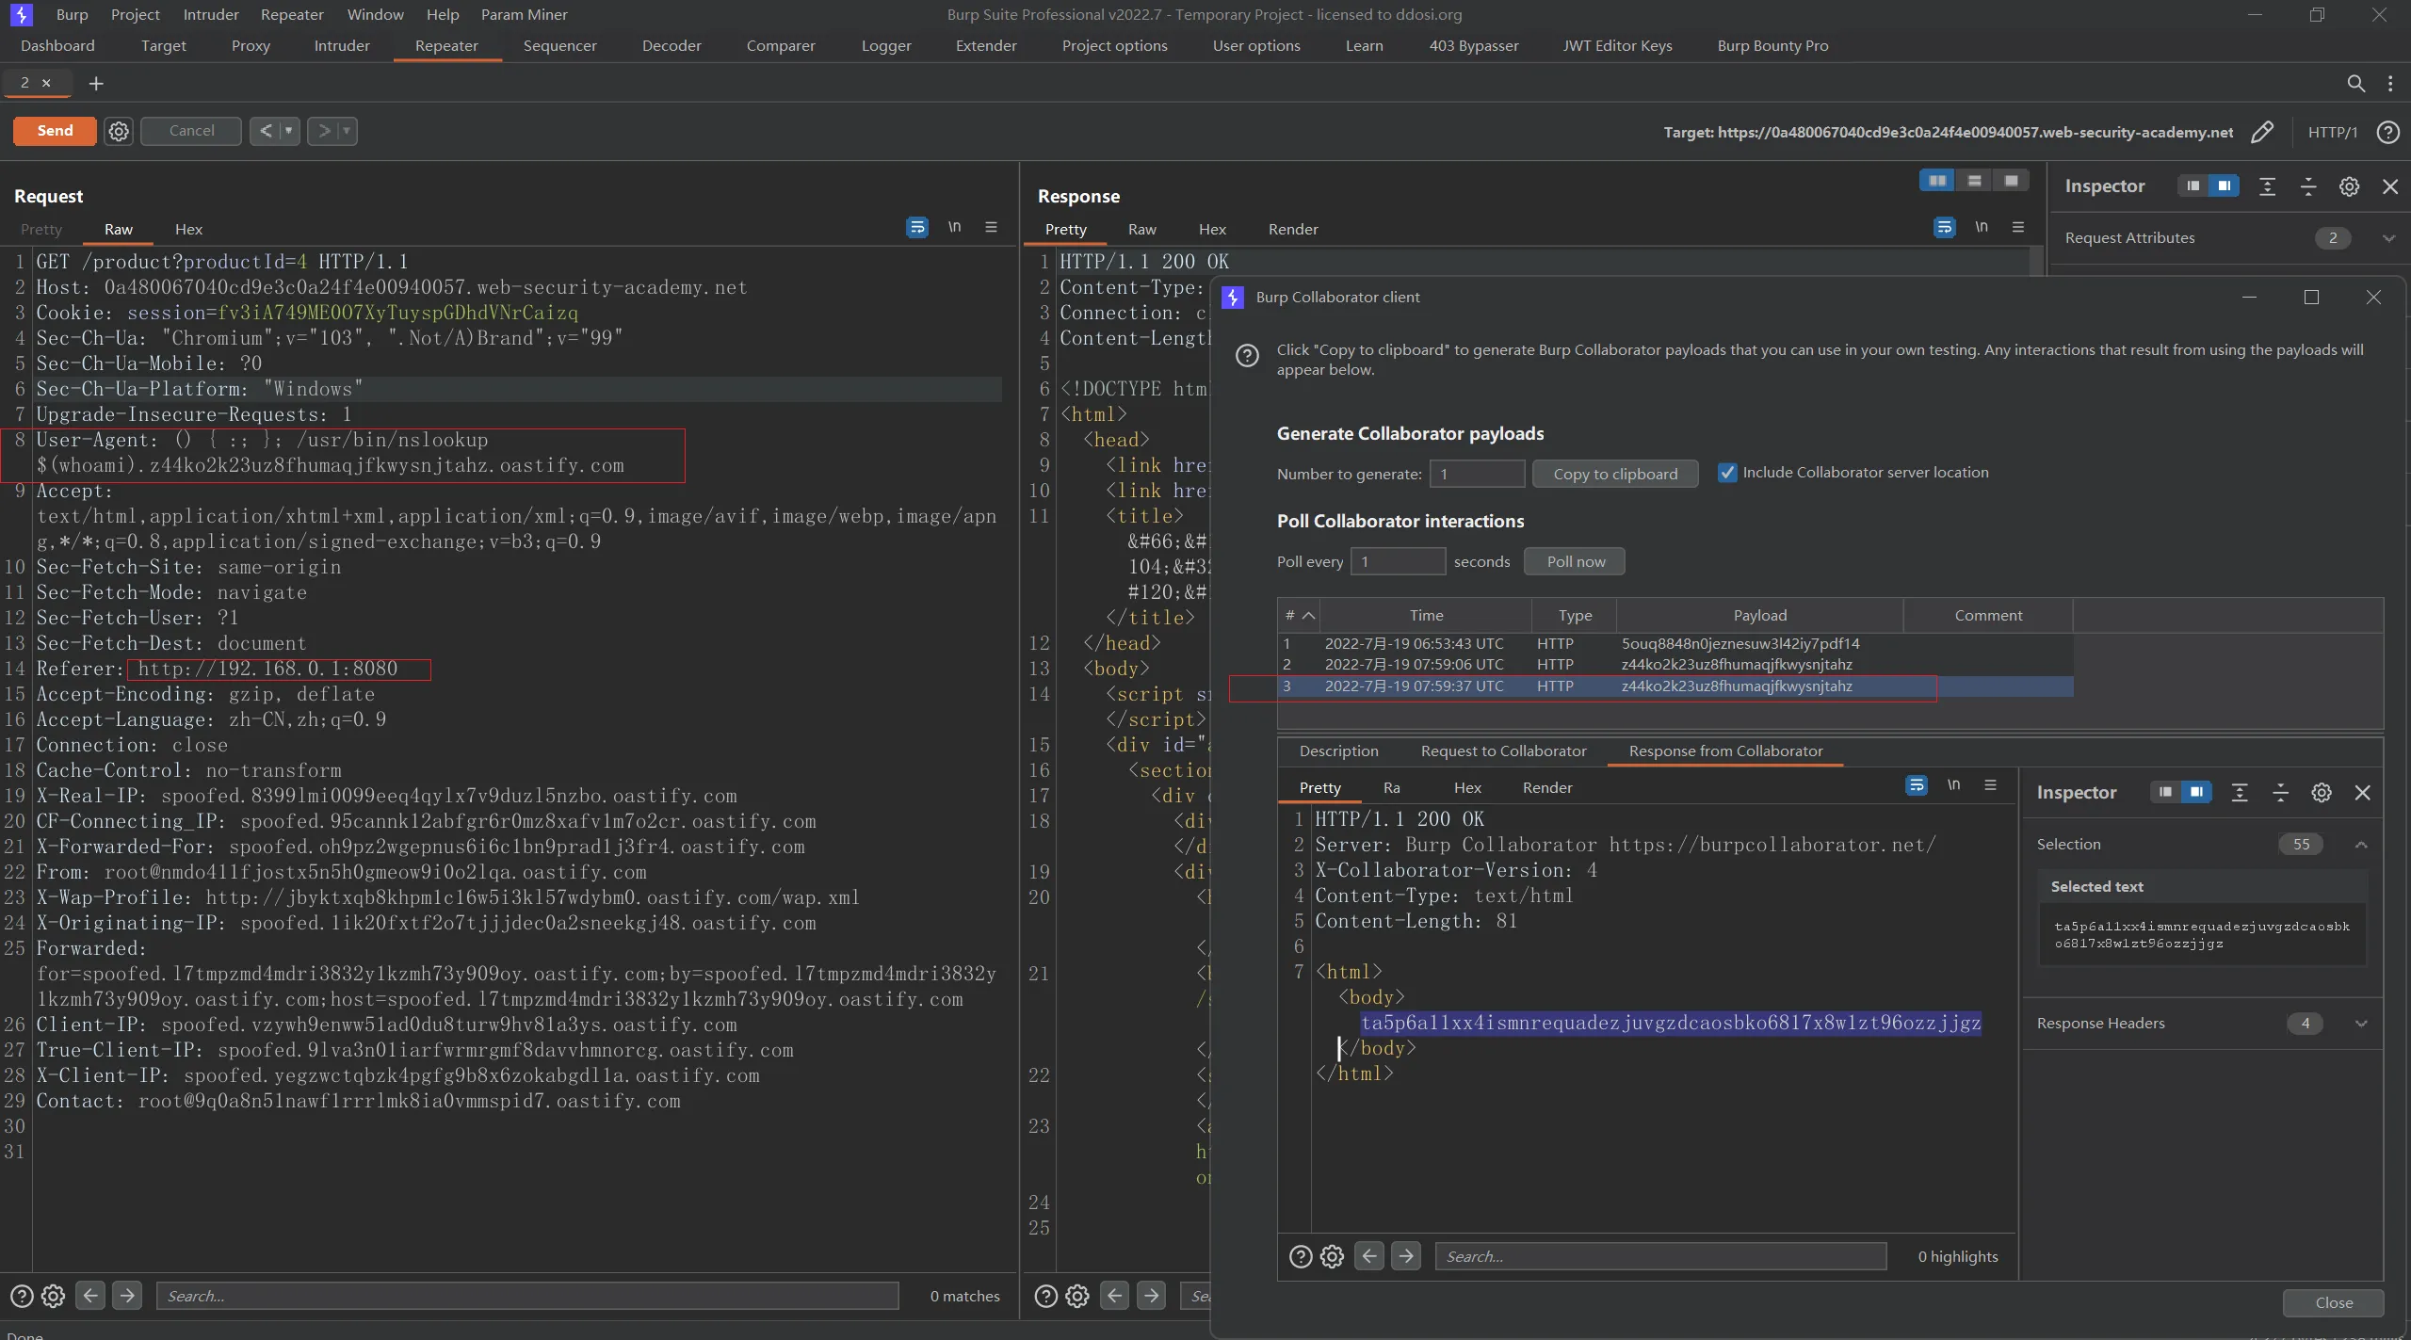
Task: Click the Repeater request settings gear icon
Action: pos(119,131)
